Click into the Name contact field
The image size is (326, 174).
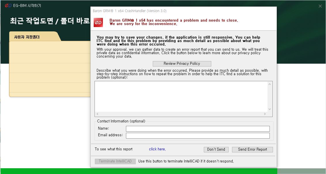tap(198, 129)
